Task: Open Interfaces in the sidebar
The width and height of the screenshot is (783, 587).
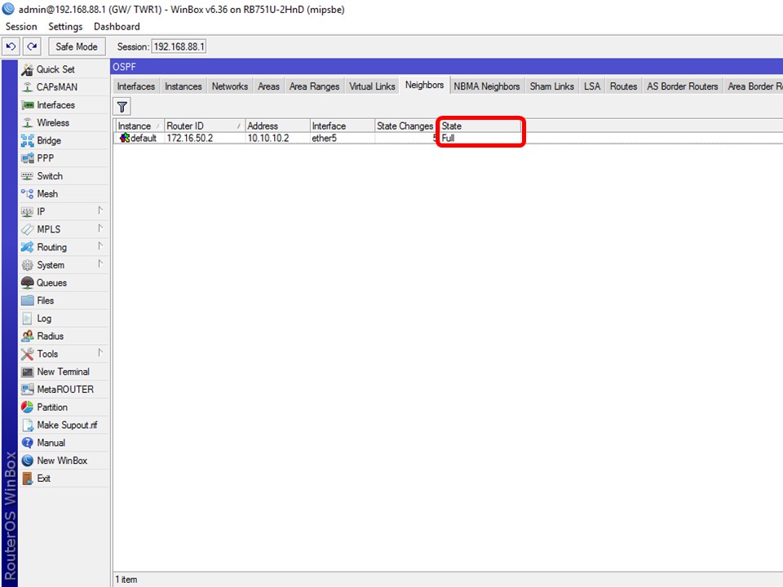Action: (x=64, y=105)
